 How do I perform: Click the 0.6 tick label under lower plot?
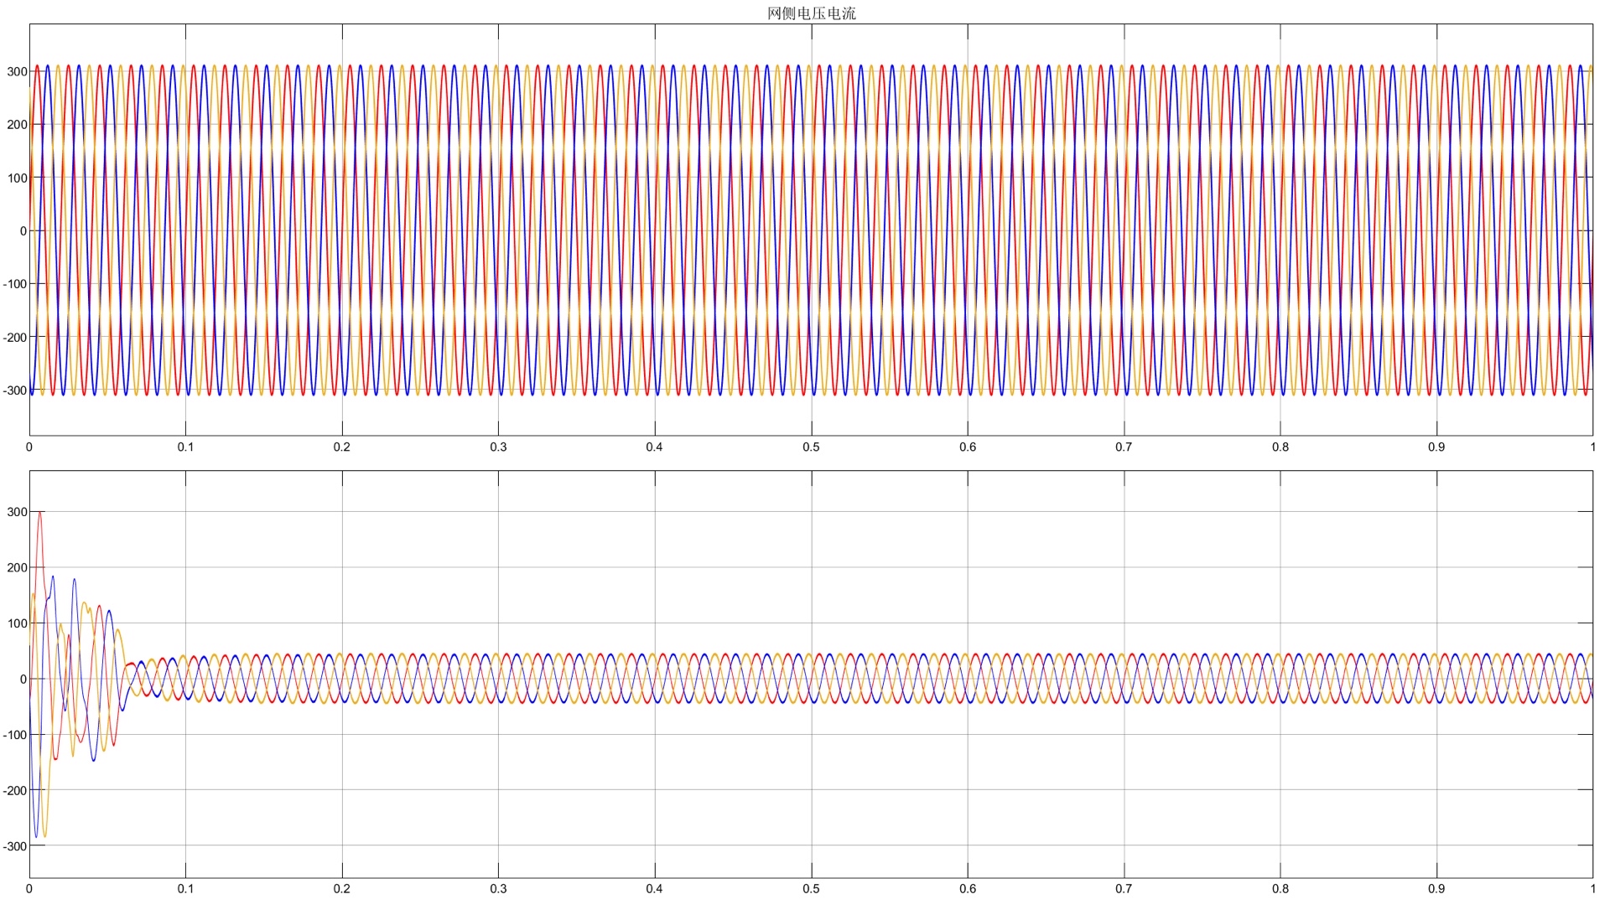[x=968, y=889]
